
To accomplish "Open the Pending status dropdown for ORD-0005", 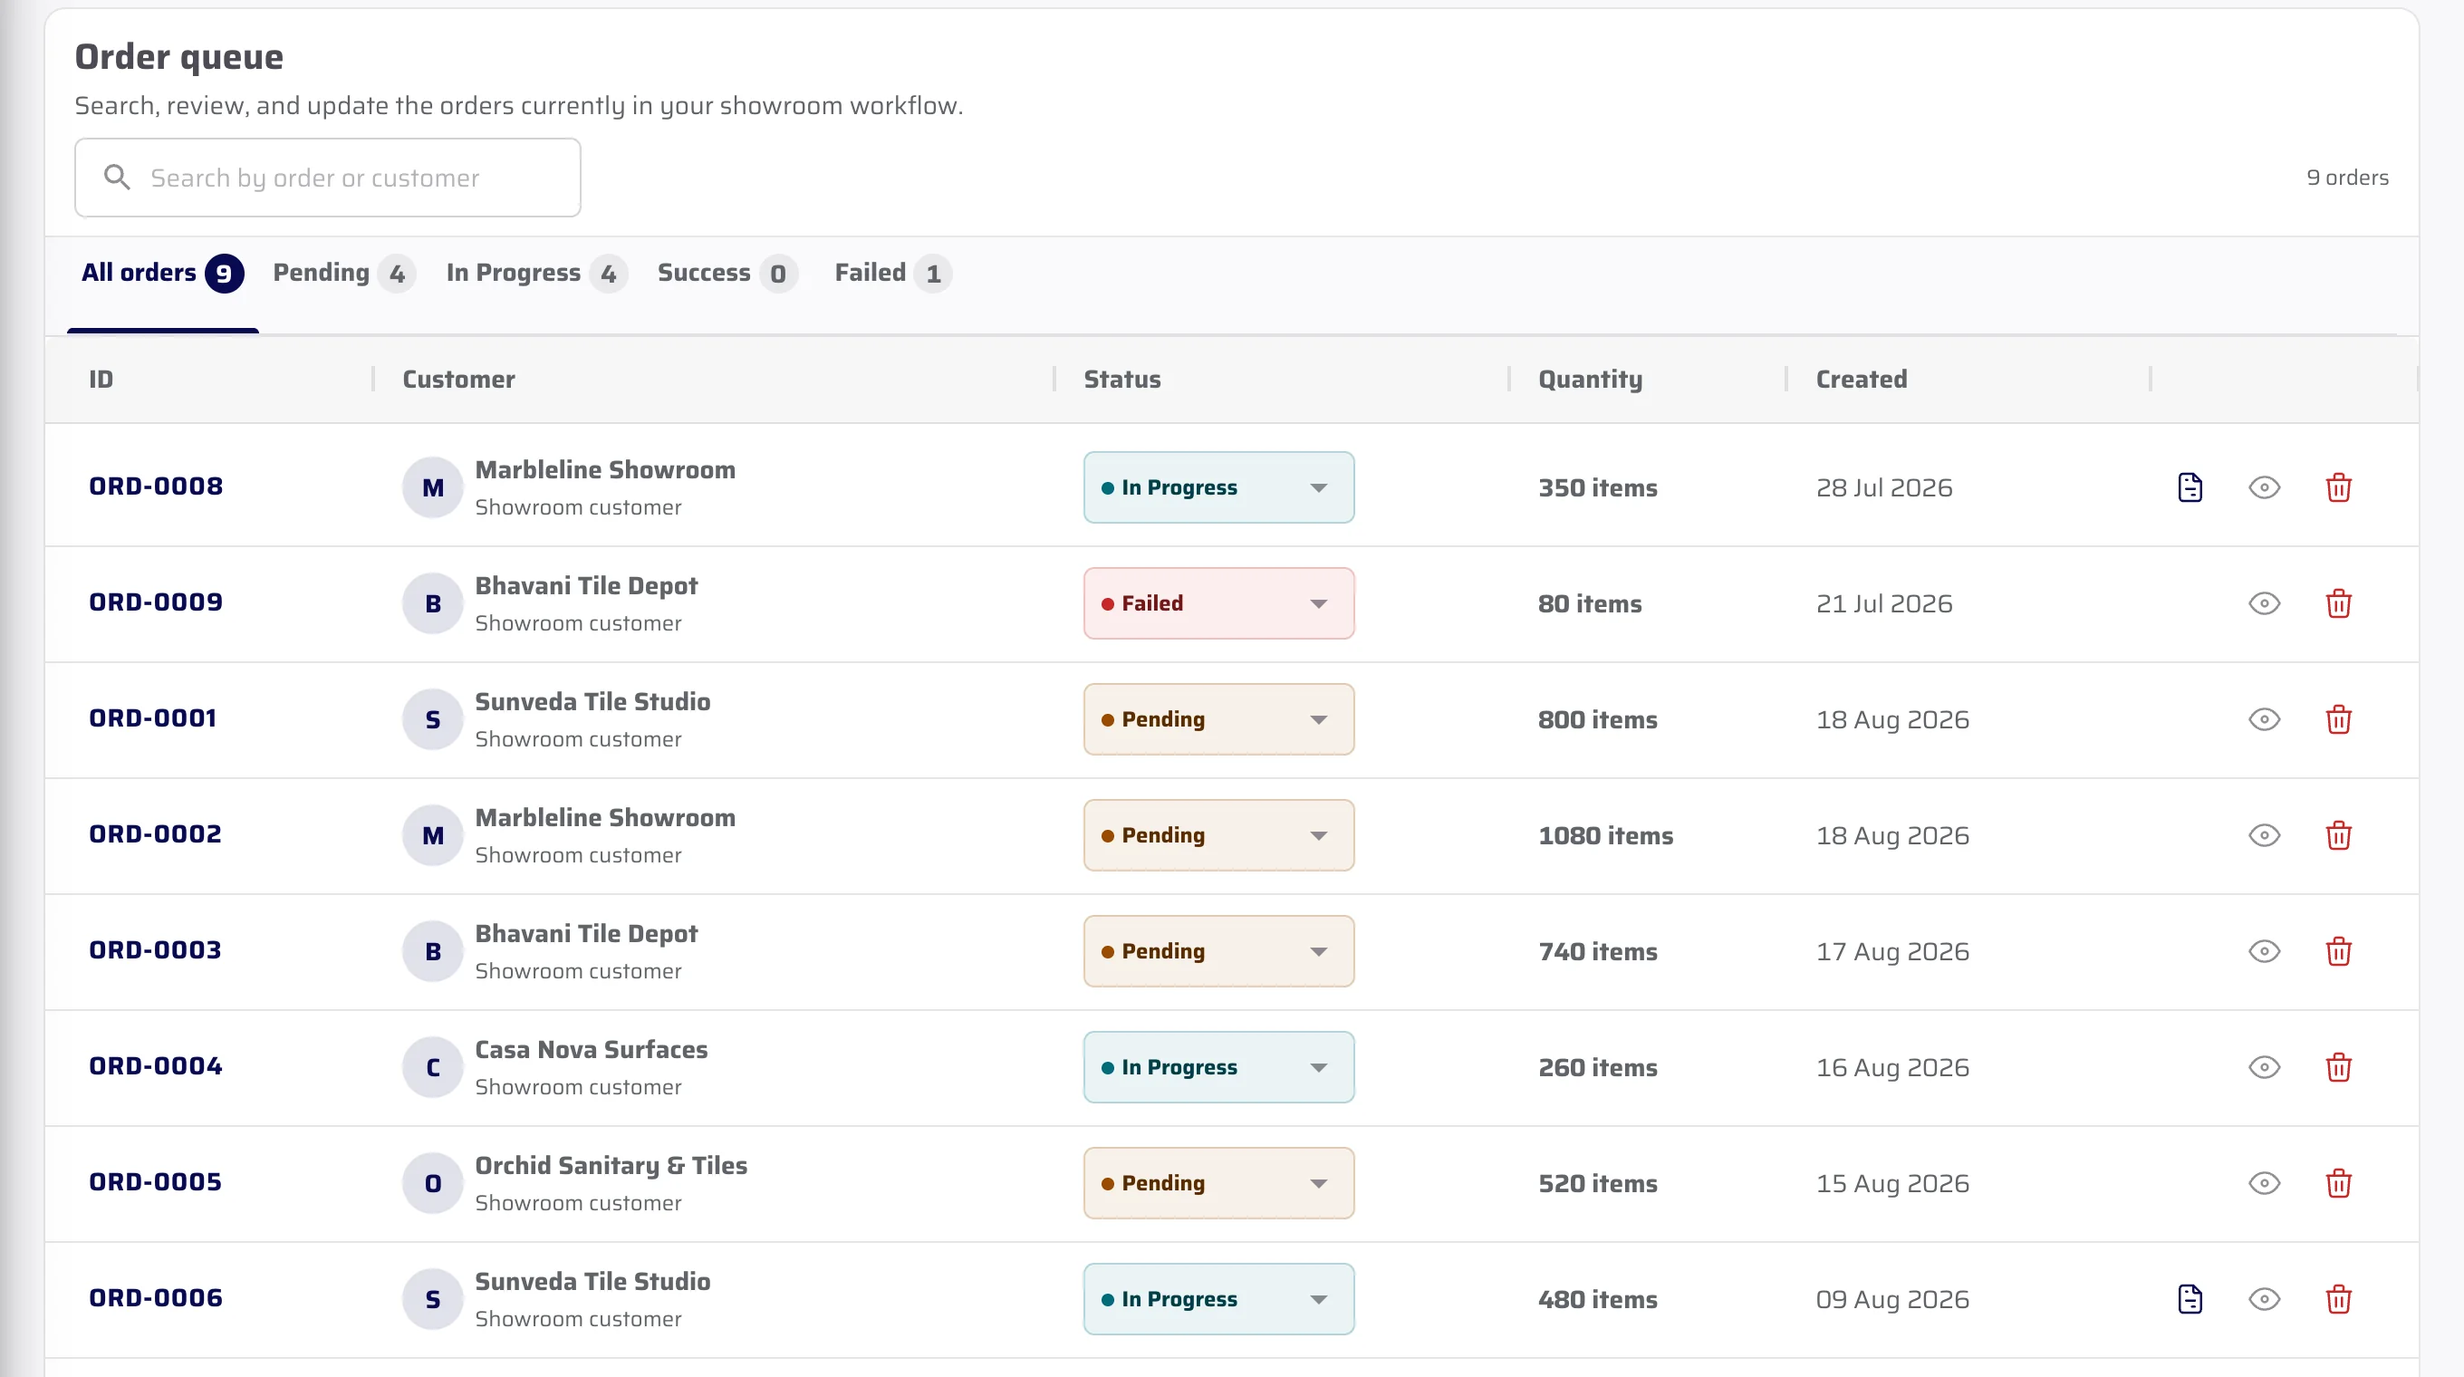I will click(x=1218, y=1183).
